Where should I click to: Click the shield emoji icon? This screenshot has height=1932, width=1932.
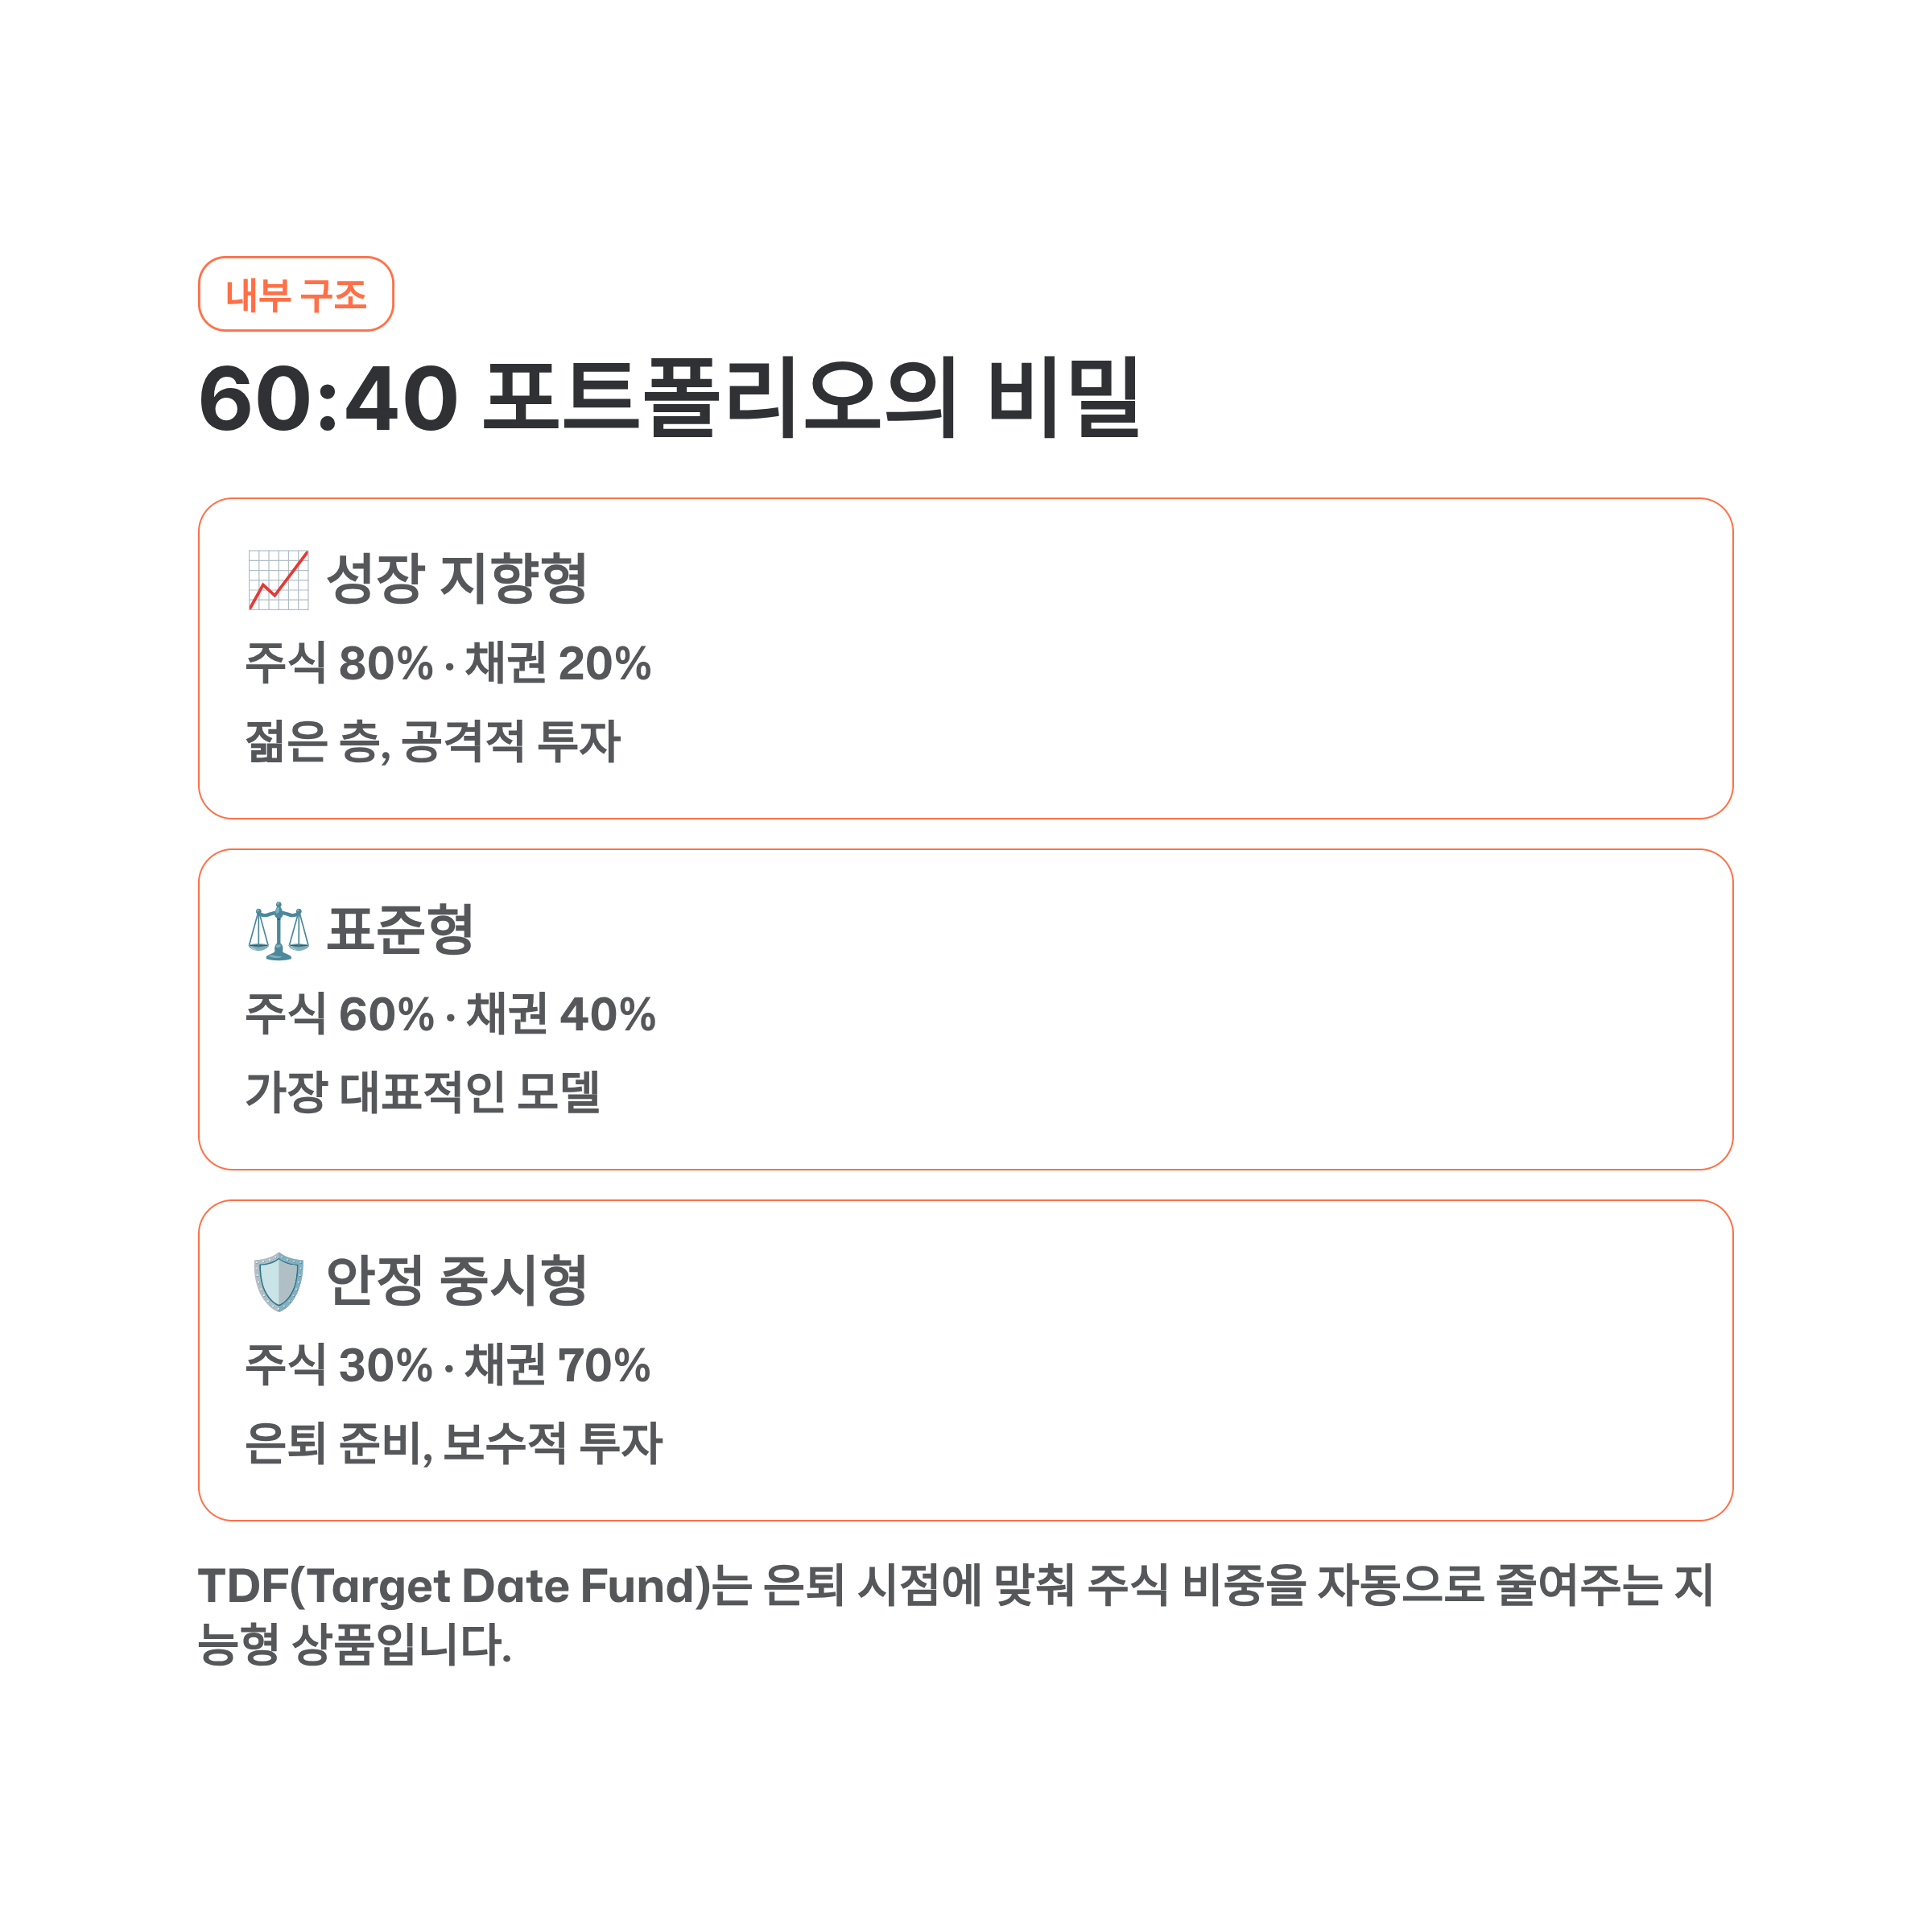click(x=278, y=1281)
